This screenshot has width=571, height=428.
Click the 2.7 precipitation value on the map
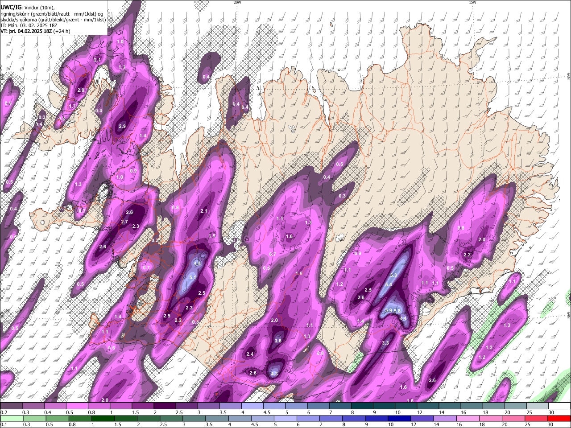pyautogui.click(x=124, y=222)
